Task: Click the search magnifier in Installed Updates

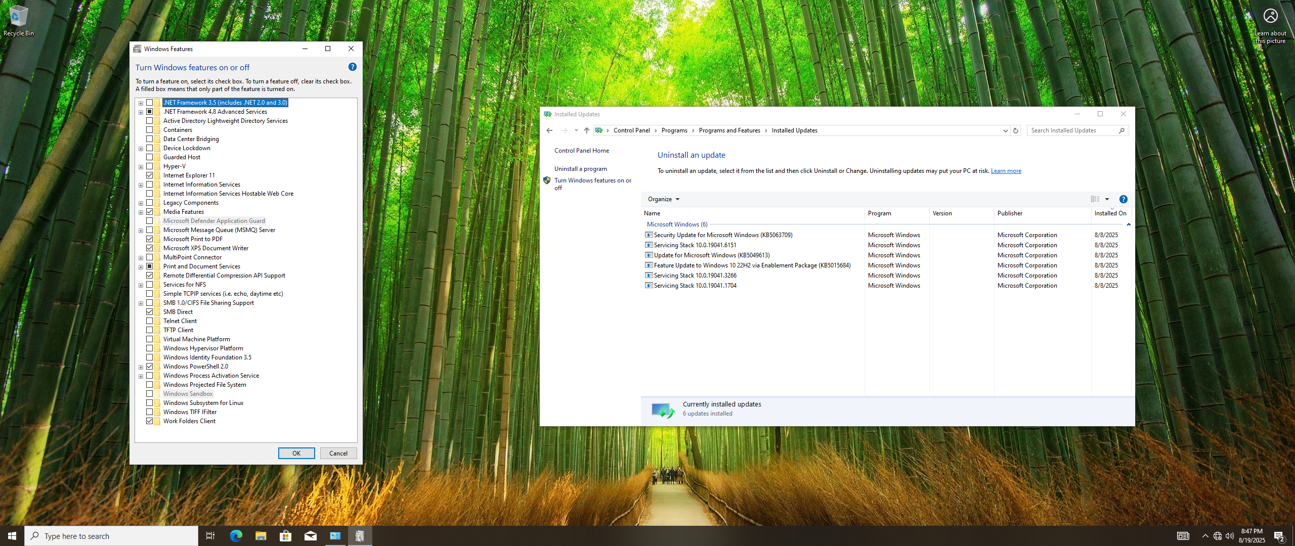Action: point(1121,130)
